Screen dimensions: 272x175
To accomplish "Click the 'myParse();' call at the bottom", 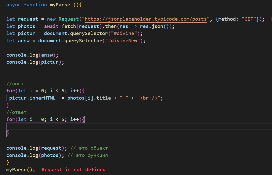I will [21, 170].
